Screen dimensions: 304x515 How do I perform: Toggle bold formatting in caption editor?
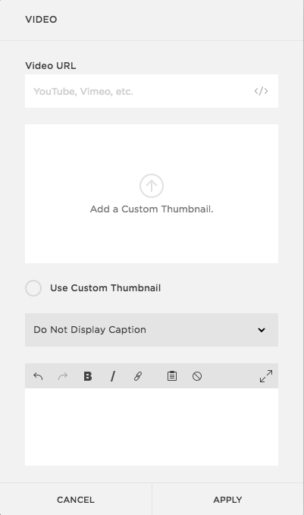click(x=88, y=376)
